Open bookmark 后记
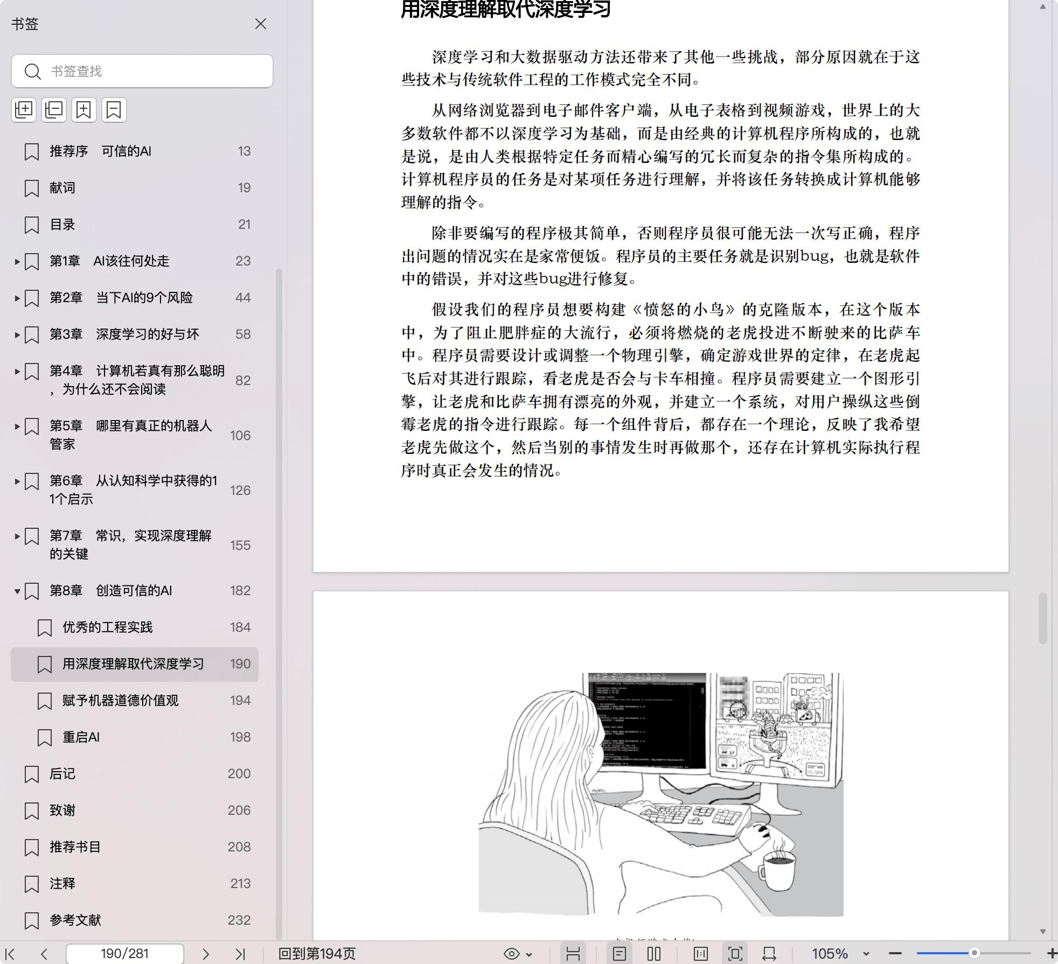This screenshot has width=1058, height=964. point(135,774)
